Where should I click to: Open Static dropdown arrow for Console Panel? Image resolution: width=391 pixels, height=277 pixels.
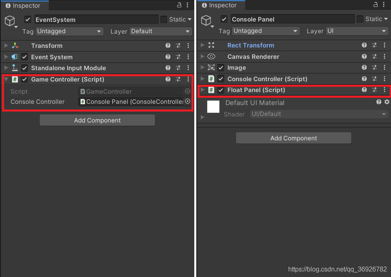pyautogui.click(x=386, y=19)
